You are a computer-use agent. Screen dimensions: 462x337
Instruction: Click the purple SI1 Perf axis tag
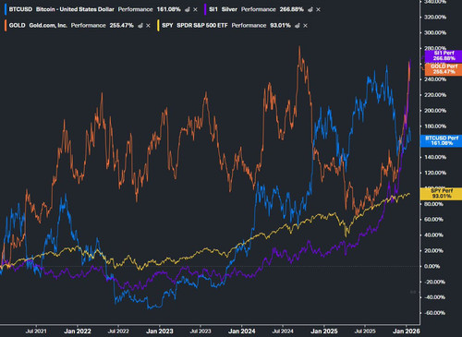444,55
